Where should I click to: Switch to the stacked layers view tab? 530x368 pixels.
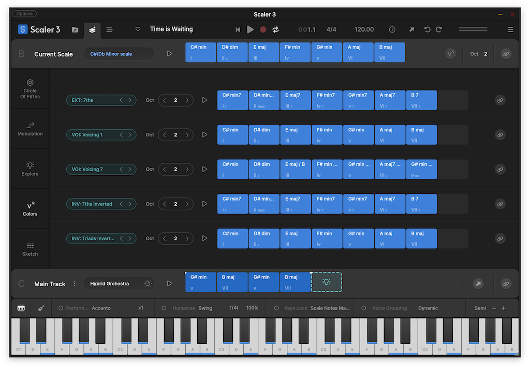pos(92,29)
